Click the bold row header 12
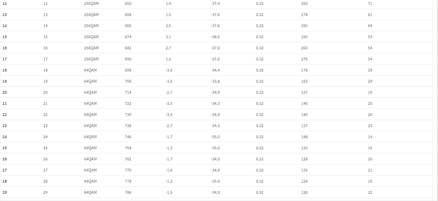This screenshot has height=201, width=438. pyautogui.click(x=4, y=4)
